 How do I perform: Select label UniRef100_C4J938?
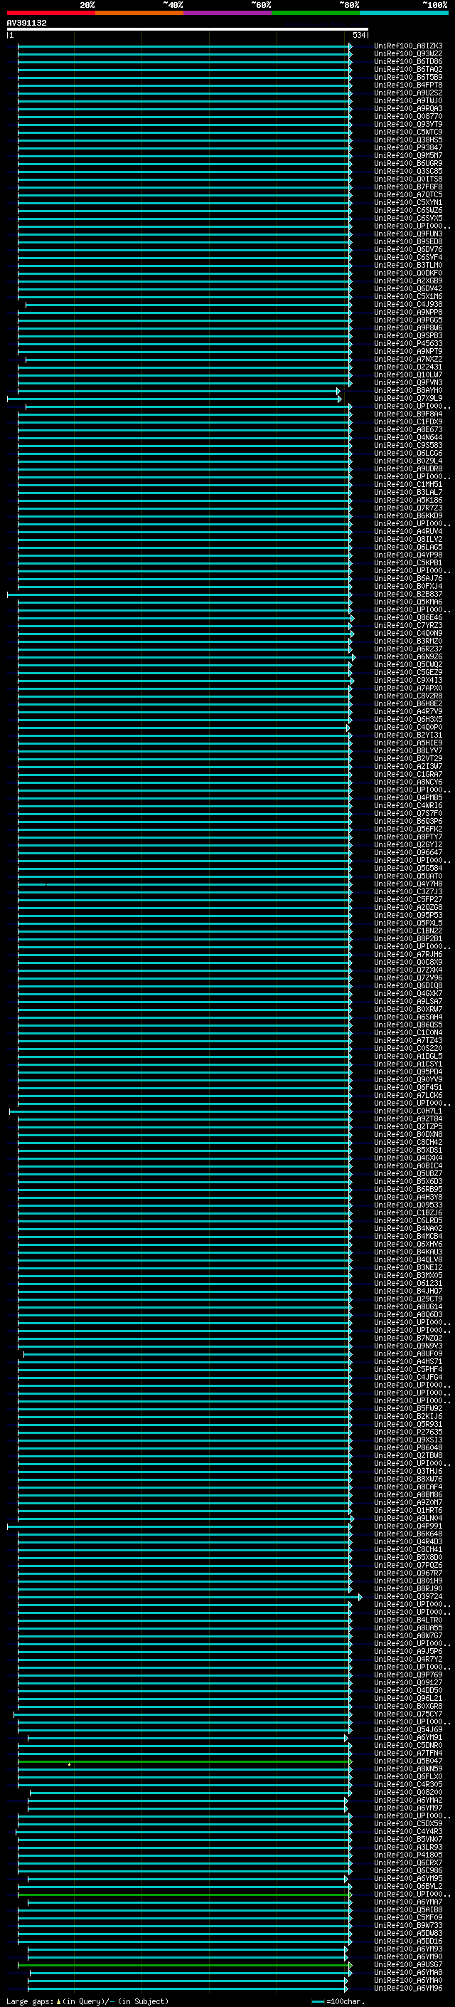coord(408,305)
